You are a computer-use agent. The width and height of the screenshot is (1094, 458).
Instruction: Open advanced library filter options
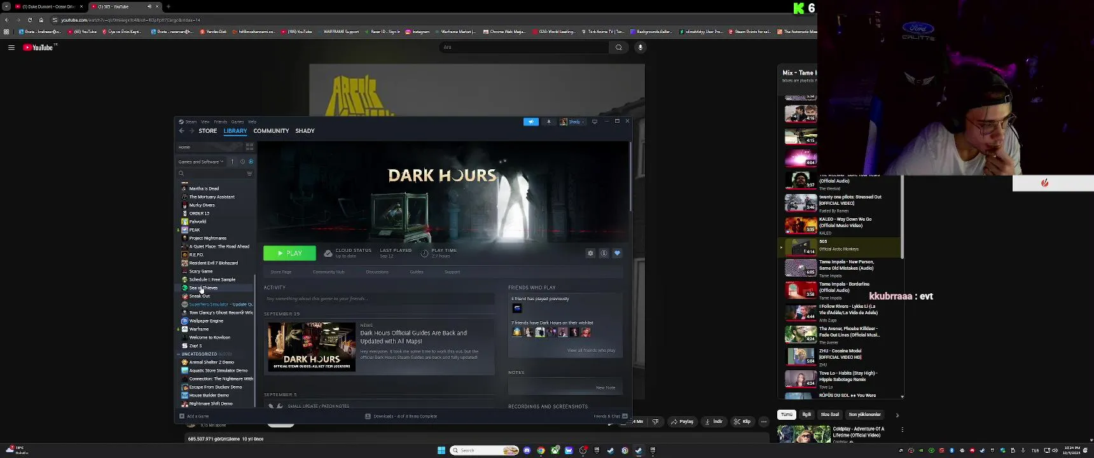249,173
